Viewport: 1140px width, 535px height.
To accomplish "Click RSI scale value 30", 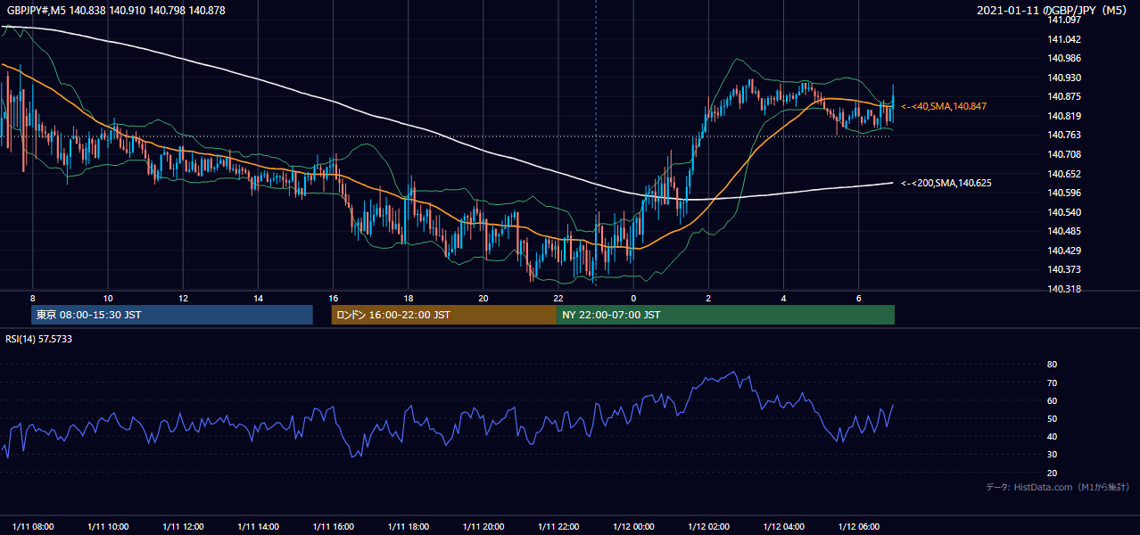I will (1052, 455).
